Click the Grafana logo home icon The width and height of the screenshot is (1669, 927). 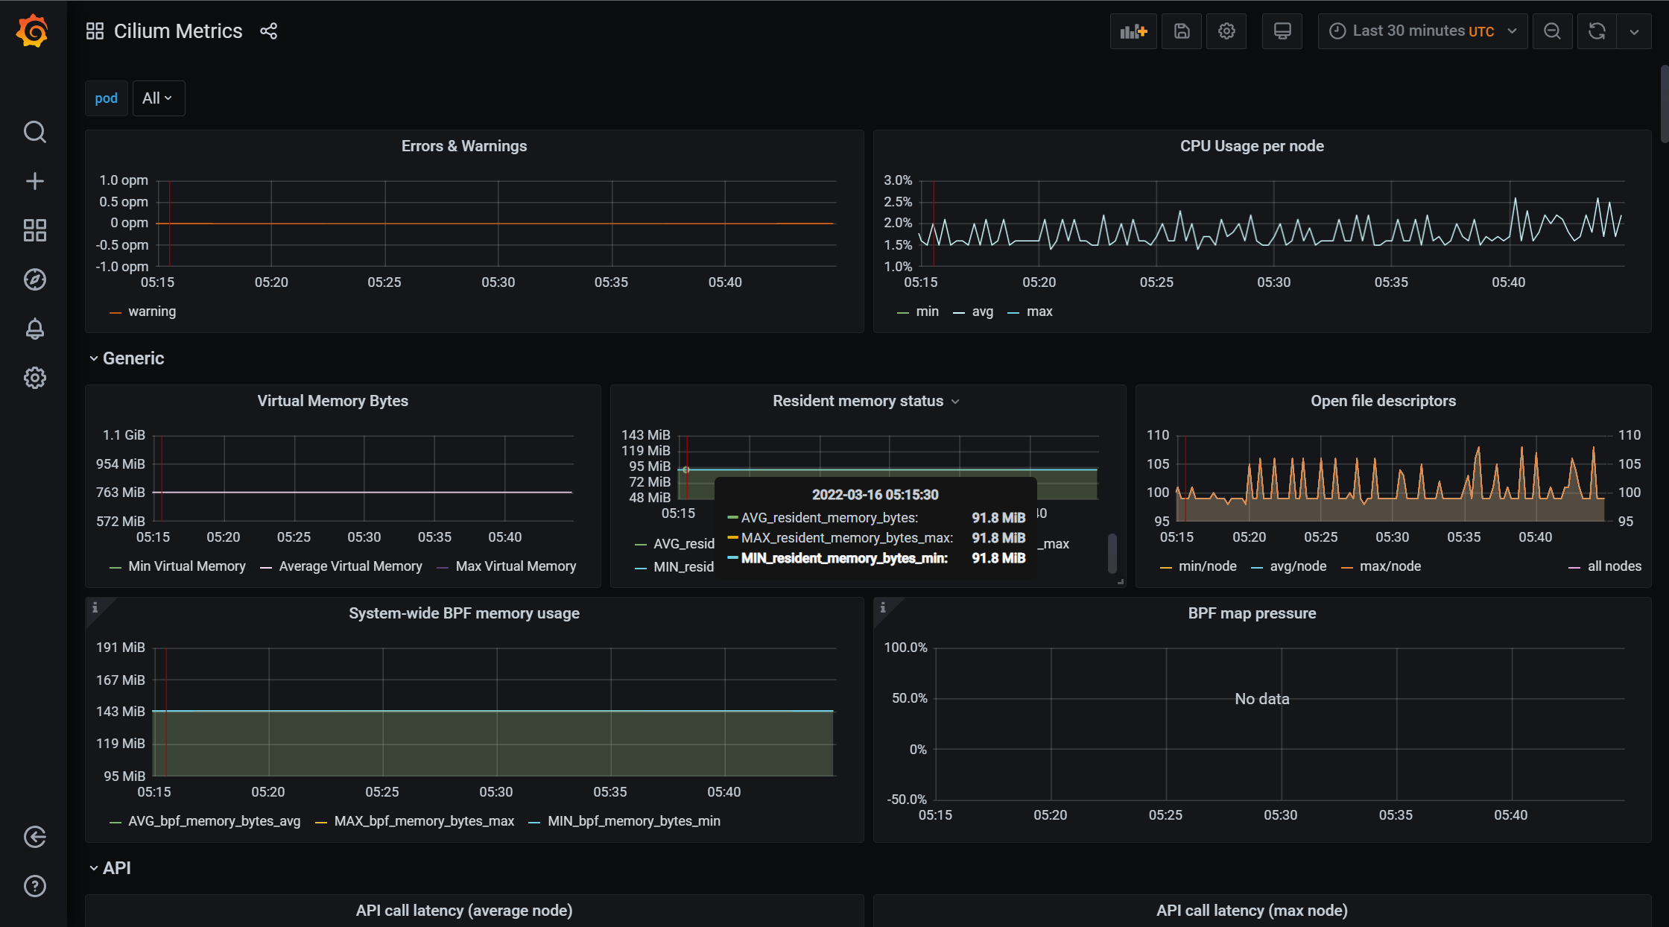click(x=33, y=31)
